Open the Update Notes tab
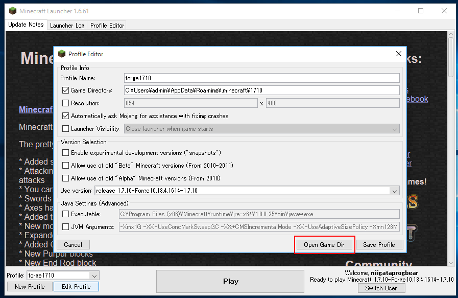 pyautogui.click(x=26, y=25)
